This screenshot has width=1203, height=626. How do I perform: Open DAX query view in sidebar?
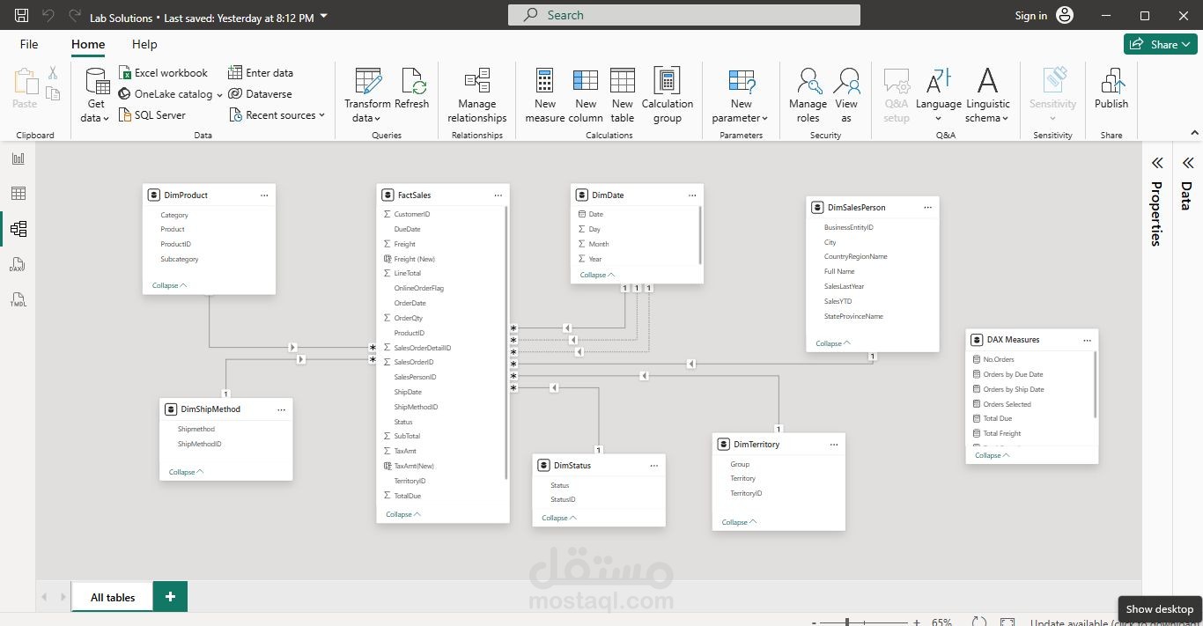[18, 264]
